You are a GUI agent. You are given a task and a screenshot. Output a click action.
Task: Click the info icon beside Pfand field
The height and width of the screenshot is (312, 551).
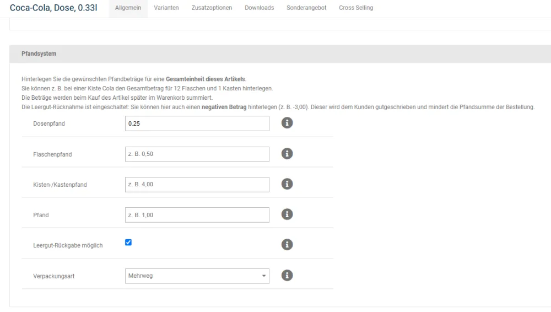(x=287, y=214)
